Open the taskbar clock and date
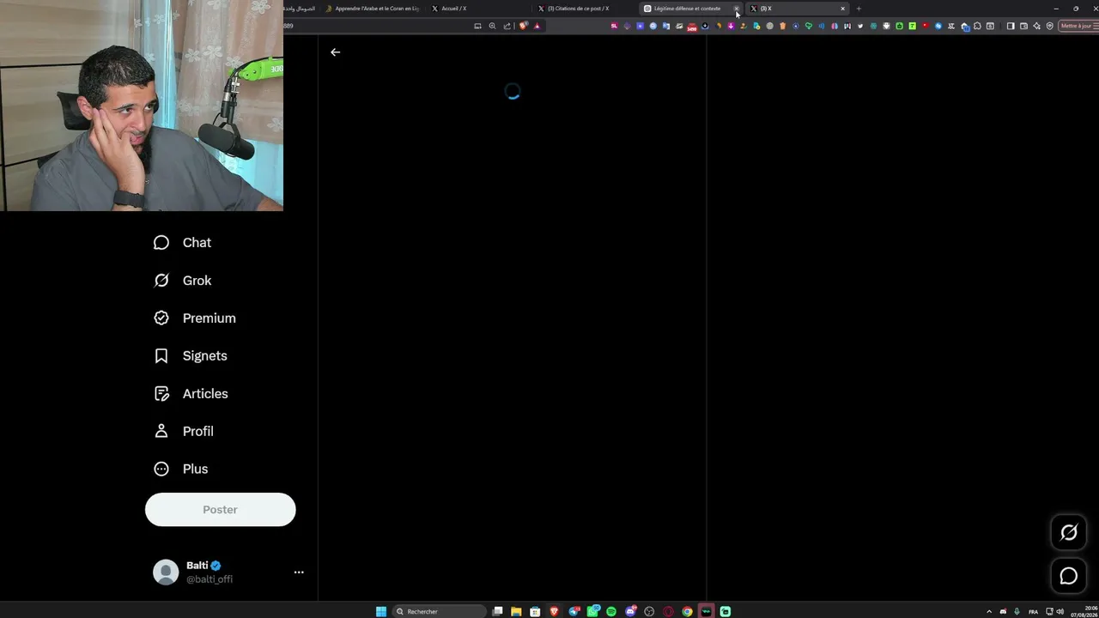1099x618 pixels. 1083,611
